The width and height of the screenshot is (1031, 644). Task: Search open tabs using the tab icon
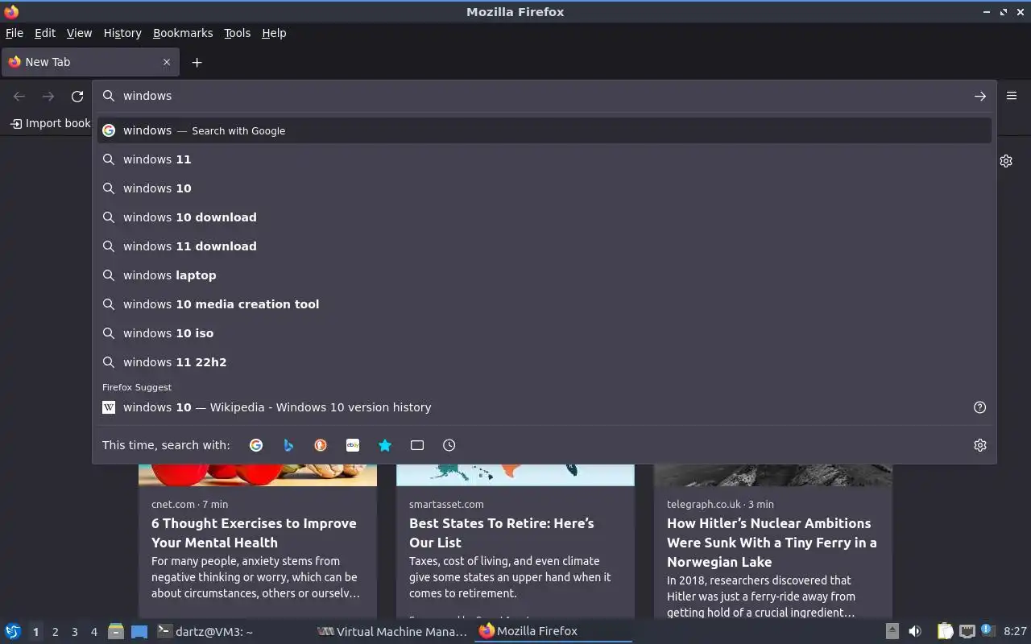pos(417,445)
